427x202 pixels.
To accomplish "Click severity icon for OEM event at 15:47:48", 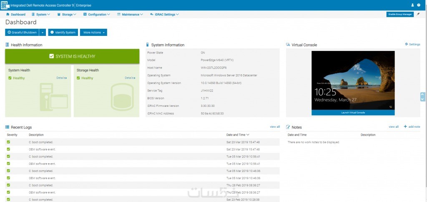I will coord(8,149).
